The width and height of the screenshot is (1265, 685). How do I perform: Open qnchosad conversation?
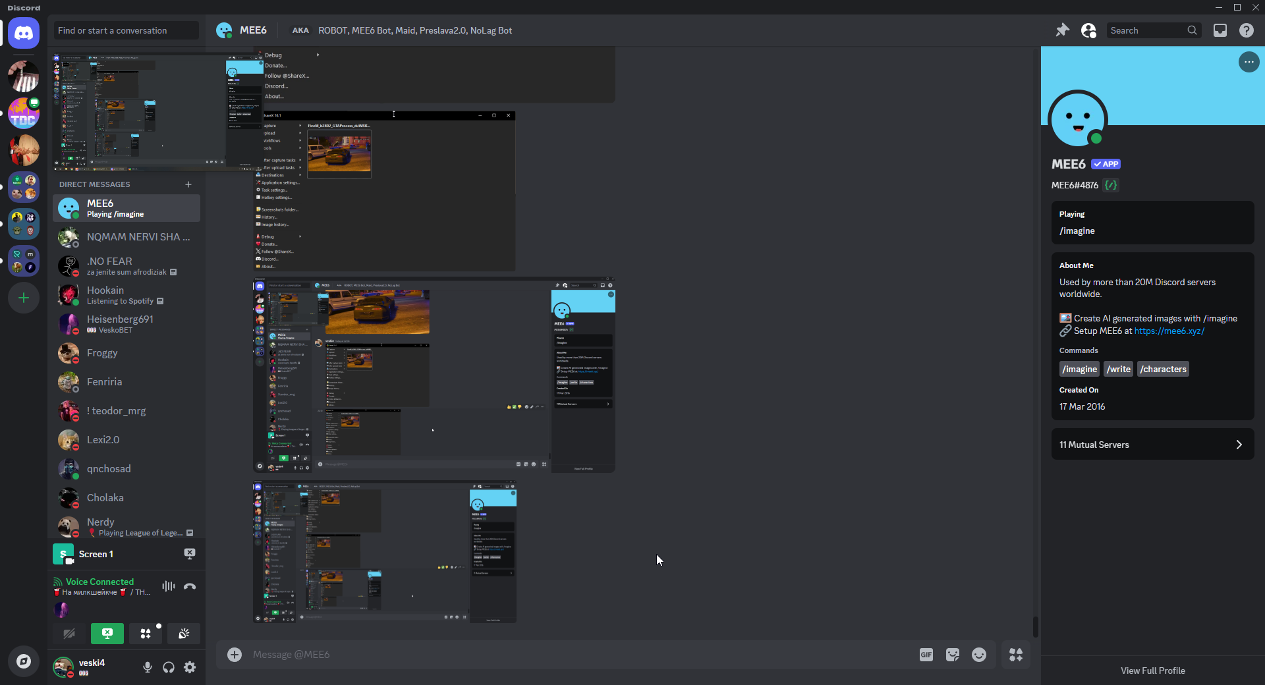(126, 469)
